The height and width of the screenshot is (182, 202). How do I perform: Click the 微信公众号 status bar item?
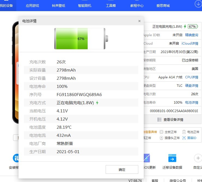(x=177, y=180)
